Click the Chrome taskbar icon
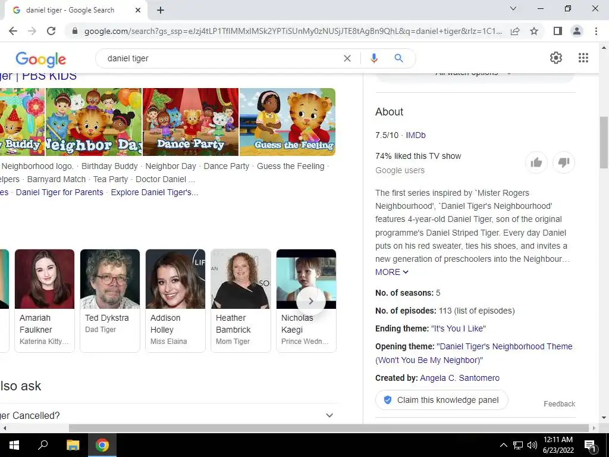 click(x=102, y=445)
